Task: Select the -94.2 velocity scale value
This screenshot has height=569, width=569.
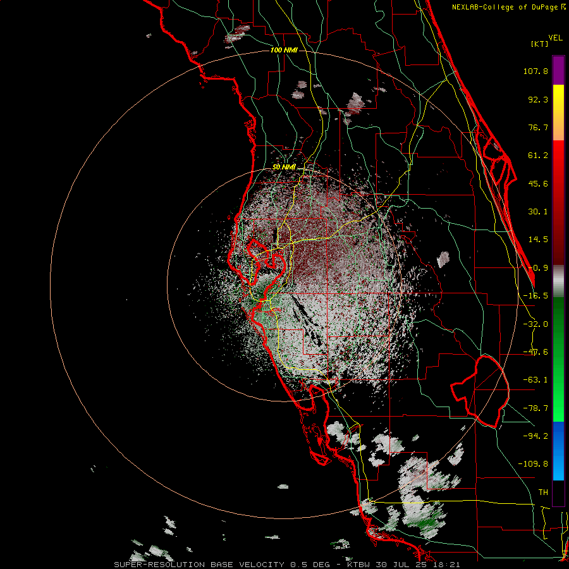Action: click(x=535, y=436)
